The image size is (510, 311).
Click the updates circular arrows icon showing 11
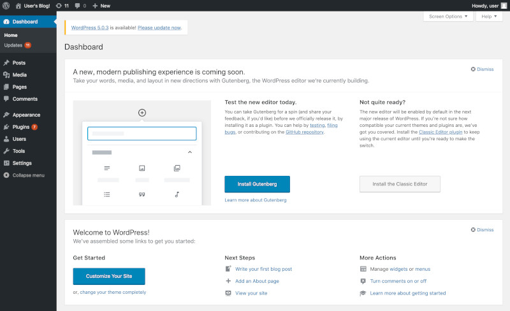pos(59,6)
